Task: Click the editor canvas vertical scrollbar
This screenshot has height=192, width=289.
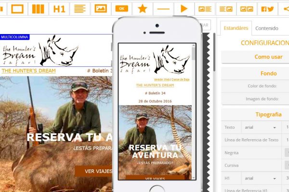Action: (214, 52)
